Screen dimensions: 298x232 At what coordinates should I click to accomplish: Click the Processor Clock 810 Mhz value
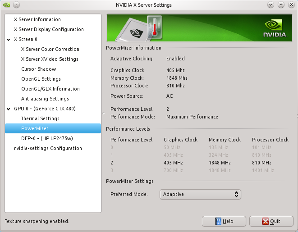click(175, 86)
